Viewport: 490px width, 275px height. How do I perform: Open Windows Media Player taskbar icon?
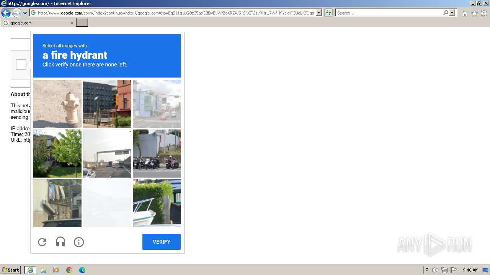tap(56, 270)
